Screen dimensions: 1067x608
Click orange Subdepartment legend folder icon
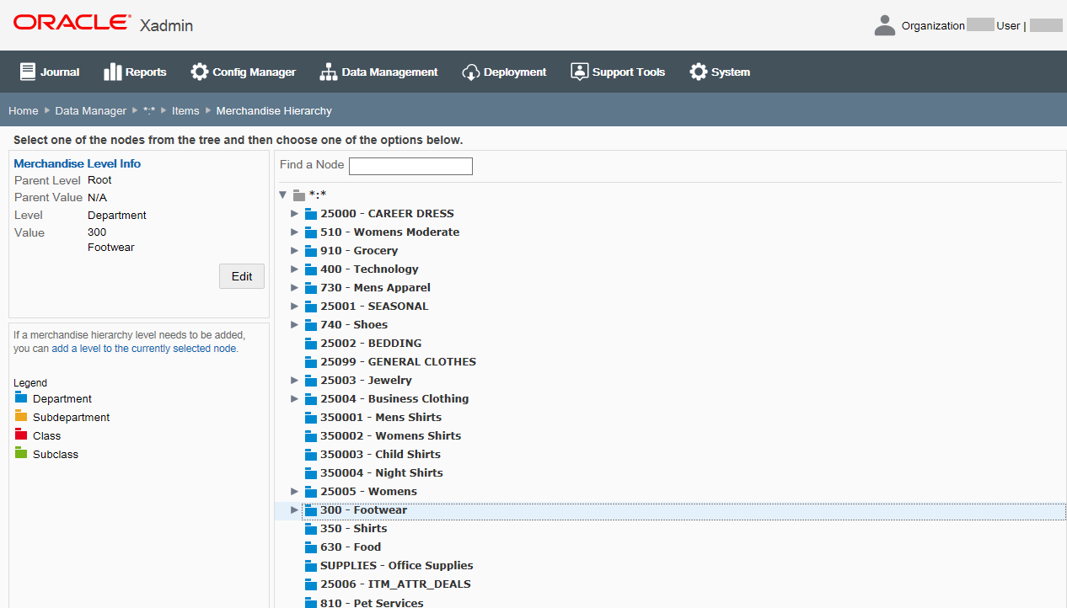21,416
